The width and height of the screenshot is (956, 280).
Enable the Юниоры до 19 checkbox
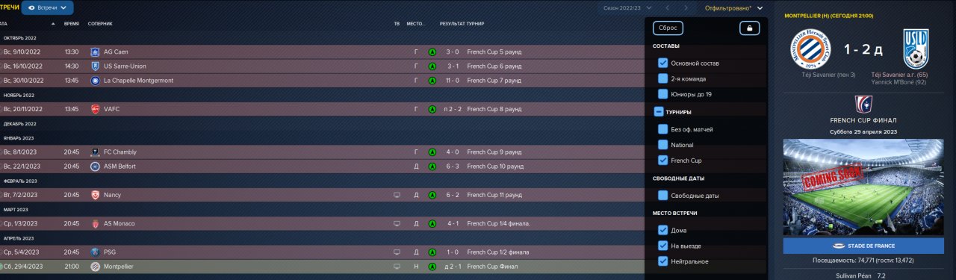(x=662, y=94)
